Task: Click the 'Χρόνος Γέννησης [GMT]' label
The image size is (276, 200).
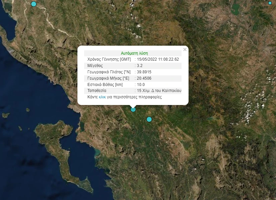Action: tap(109, 59)
